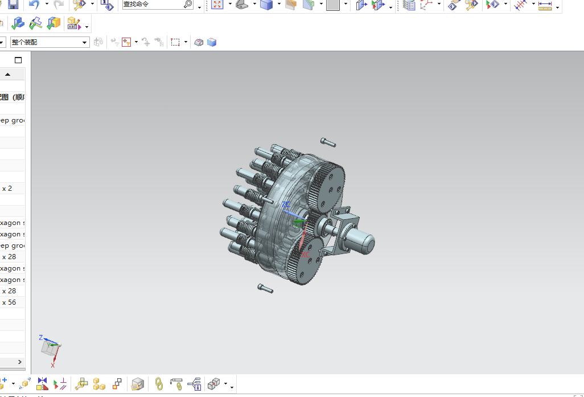Click the layer settings list icon
This screenshot has height=397, width=584.
409,5
